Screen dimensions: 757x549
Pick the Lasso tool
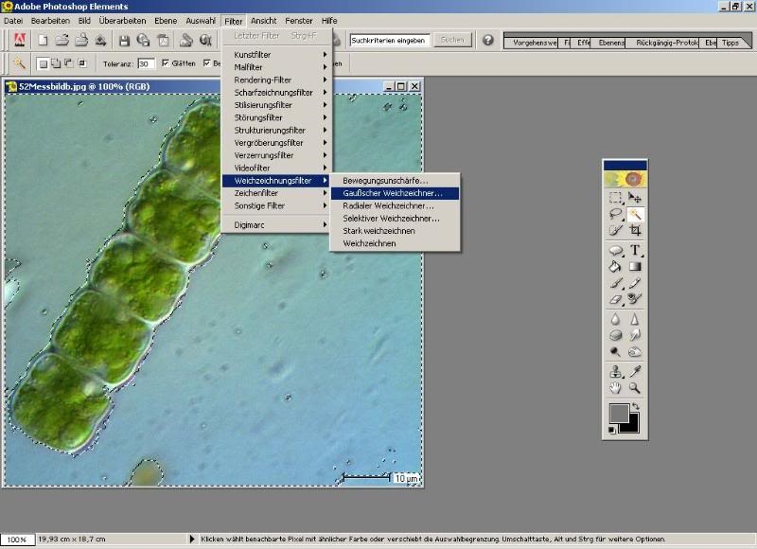(x=616, y=214)
